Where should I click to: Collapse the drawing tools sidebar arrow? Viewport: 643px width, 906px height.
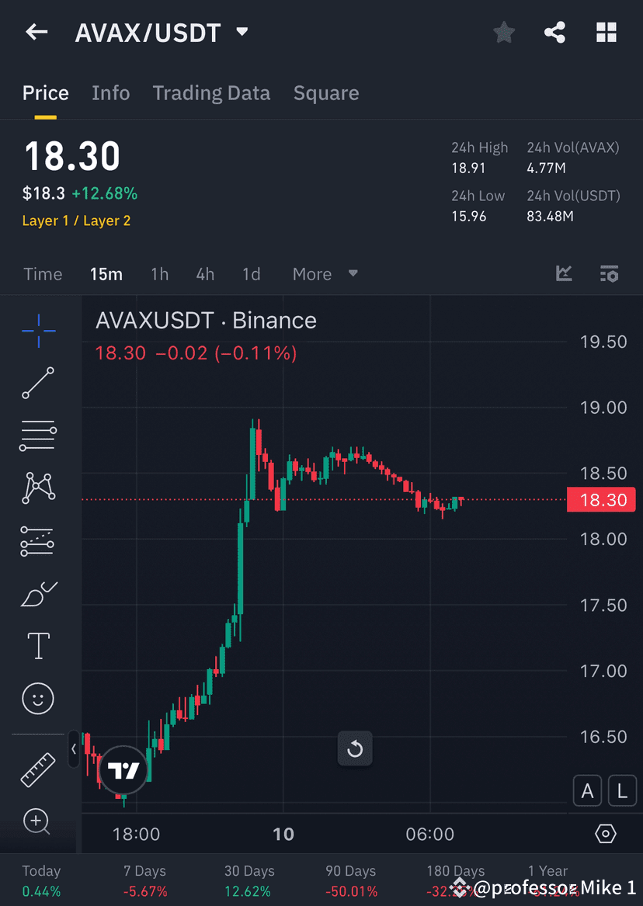pyautogui.click(x=74, y=749)
